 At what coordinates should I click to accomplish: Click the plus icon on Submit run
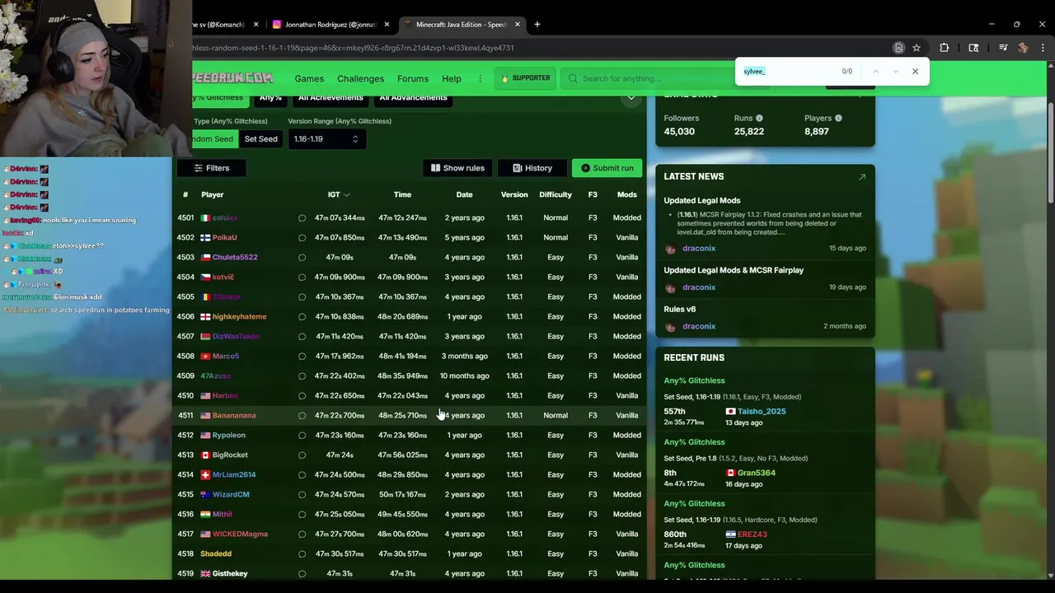(x=585, y=168)
